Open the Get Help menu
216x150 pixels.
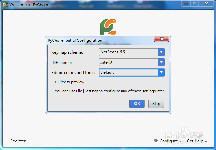(x=197, y=141)
